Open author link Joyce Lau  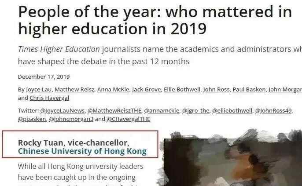(x=38, y=89)
